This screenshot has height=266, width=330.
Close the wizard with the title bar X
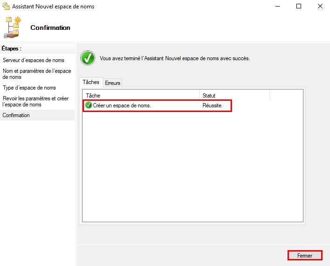pyautogui.click(x=320, y=7)
